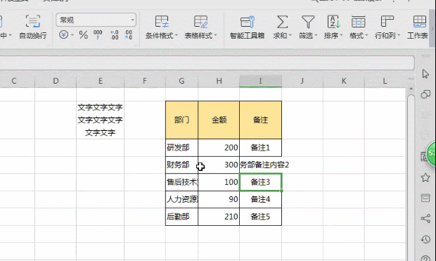436x261 pixels.
Task: Click the 求和 sum icon
Action: pyautogui.click(x=282, y=22)
